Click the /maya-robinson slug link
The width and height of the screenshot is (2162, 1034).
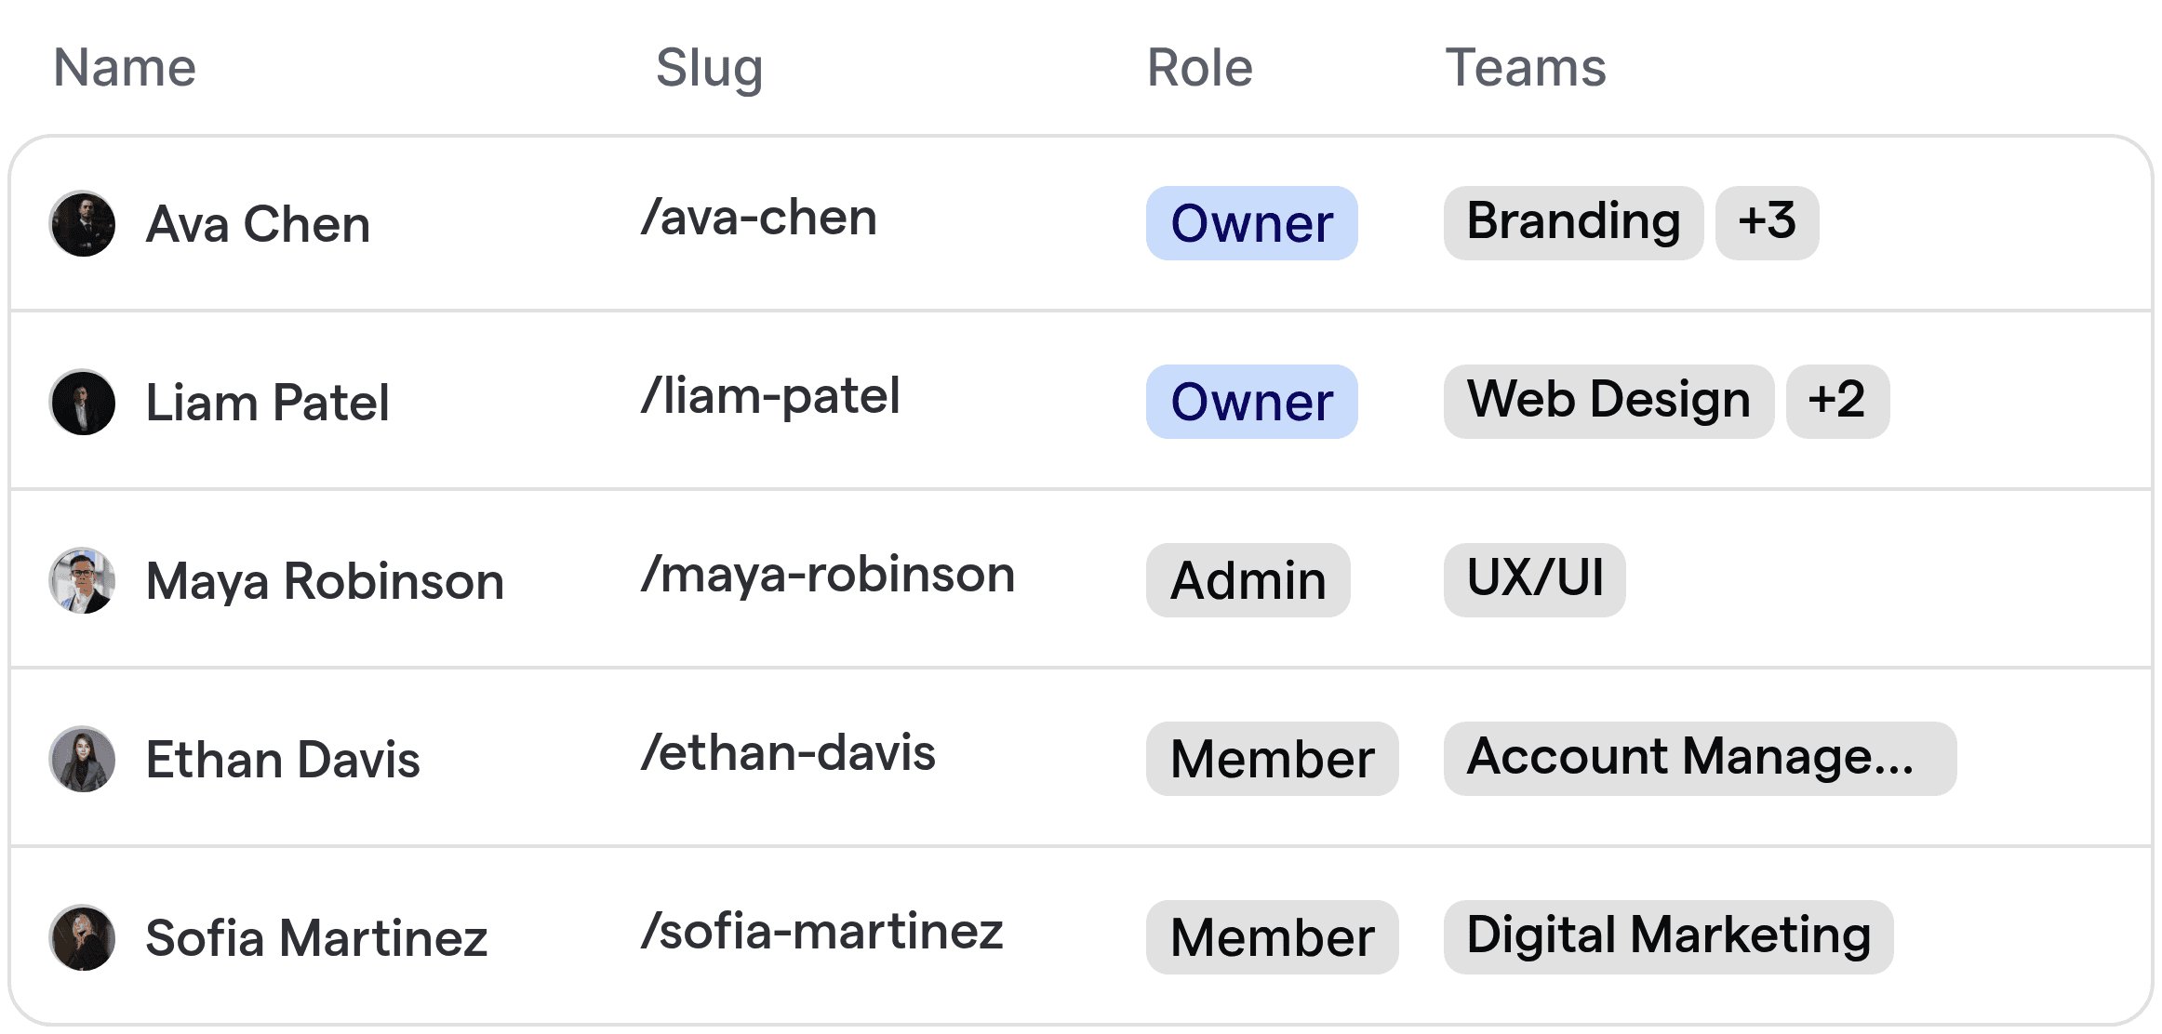[827, 575]
